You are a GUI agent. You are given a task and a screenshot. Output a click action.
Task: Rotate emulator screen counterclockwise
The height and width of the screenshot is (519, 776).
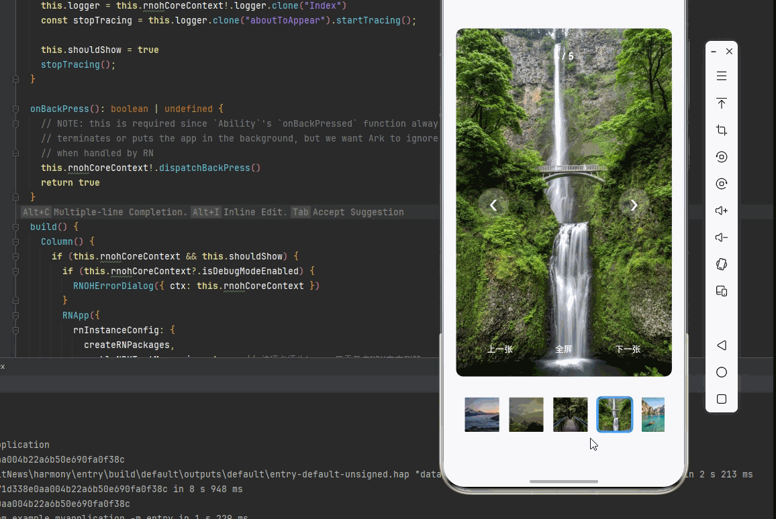(x=722, y=157)
